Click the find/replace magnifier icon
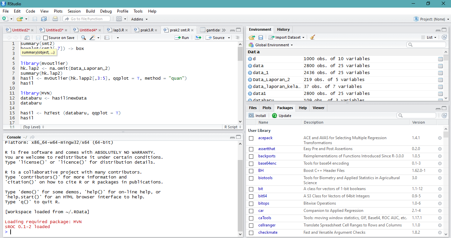 tap(84, 38)
